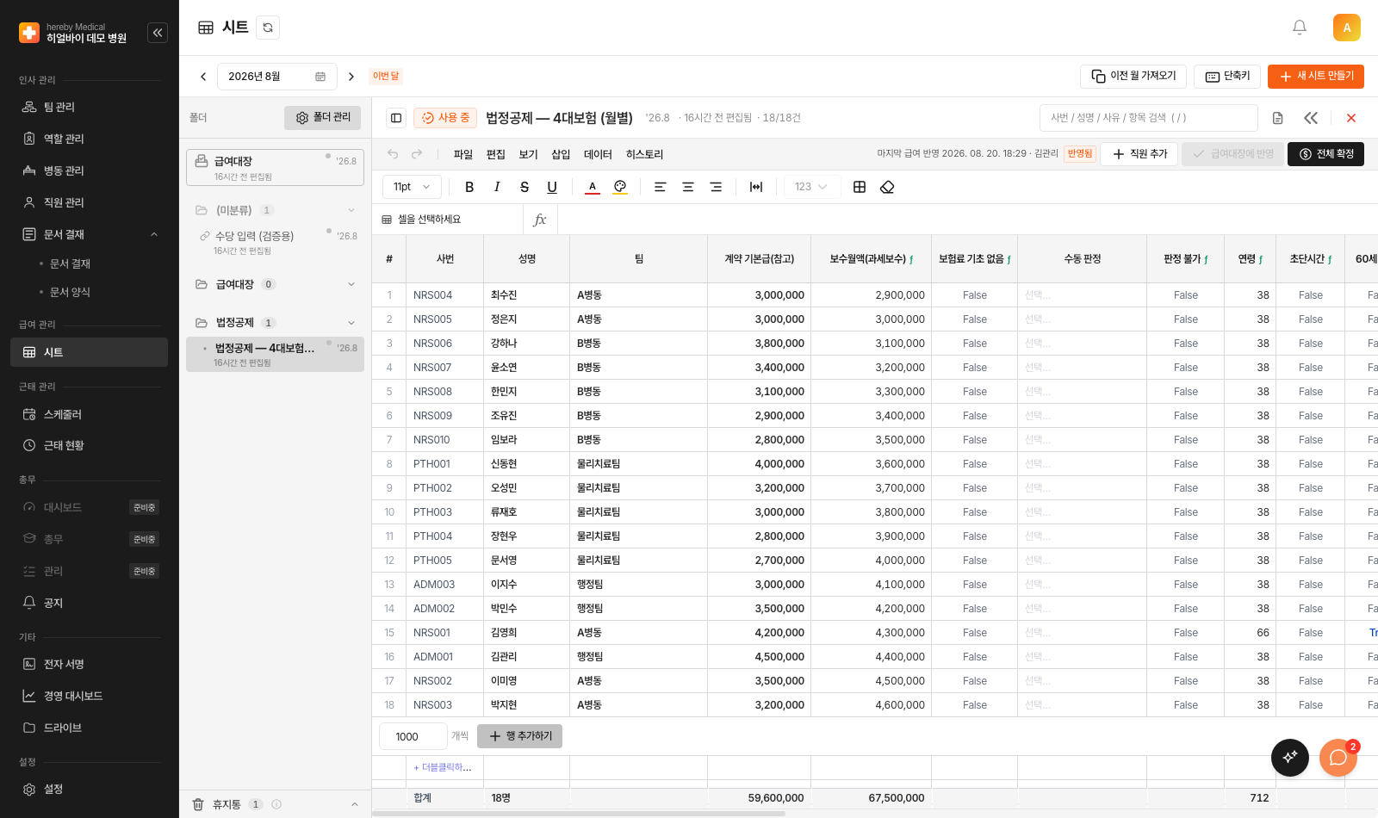Apply strikethrough formatting
1378x818 pixels.
(525, 187)
